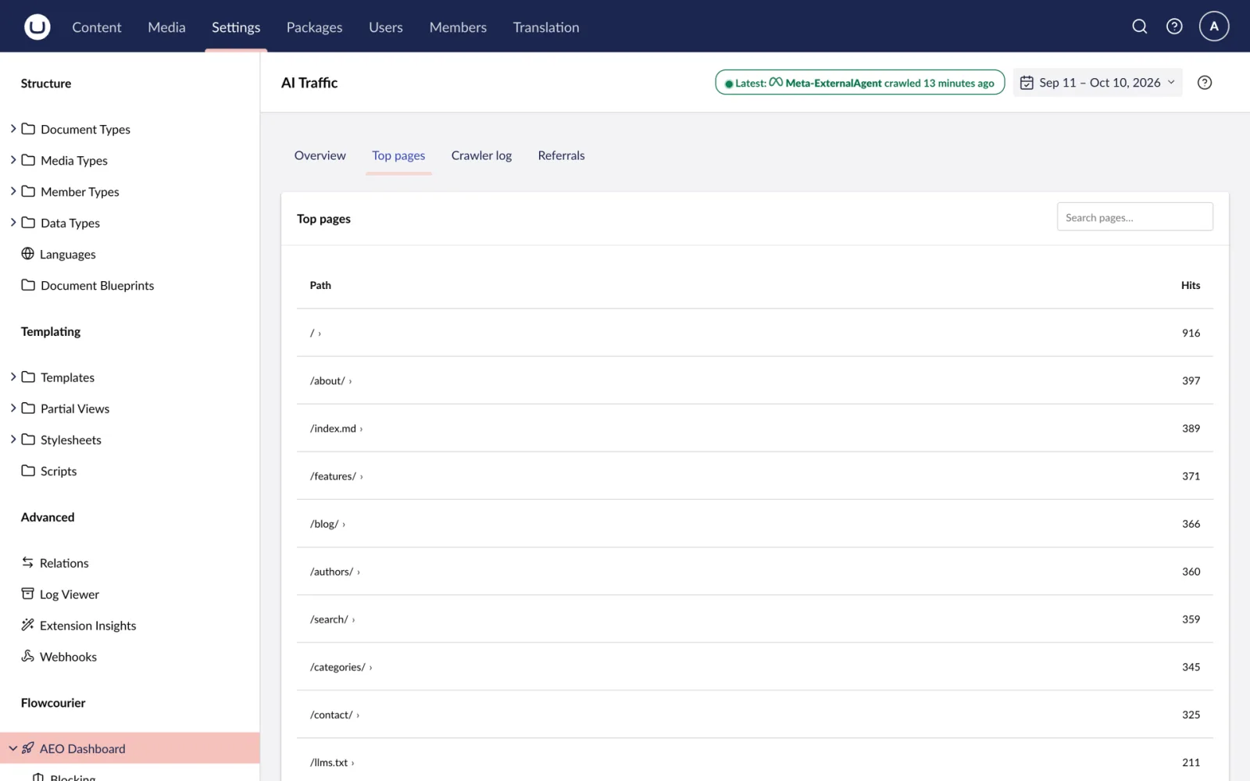Open the help icon in top navigation bar
This screenshot has height=781, width=1250.
point(1174,27)
